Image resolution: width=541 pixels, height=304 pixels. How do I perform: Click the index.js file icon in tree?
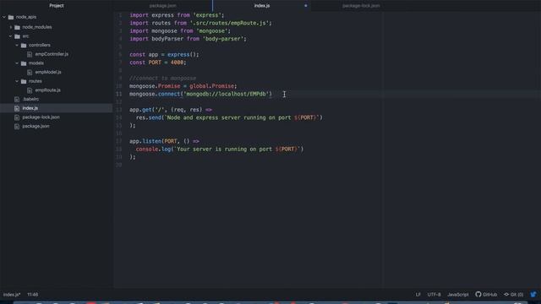[x=17, y=108]
